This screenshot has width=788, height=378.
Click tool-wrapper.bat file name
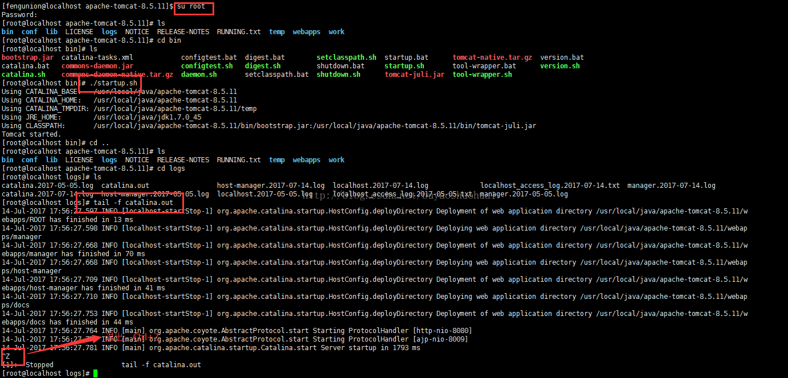(484, 66)
